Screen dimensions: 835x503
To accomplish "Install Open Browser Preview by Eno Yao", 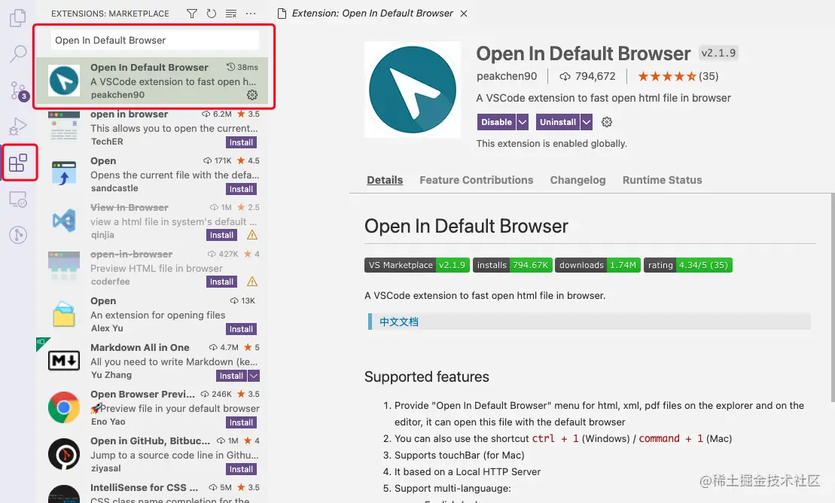I will point(241,422).
